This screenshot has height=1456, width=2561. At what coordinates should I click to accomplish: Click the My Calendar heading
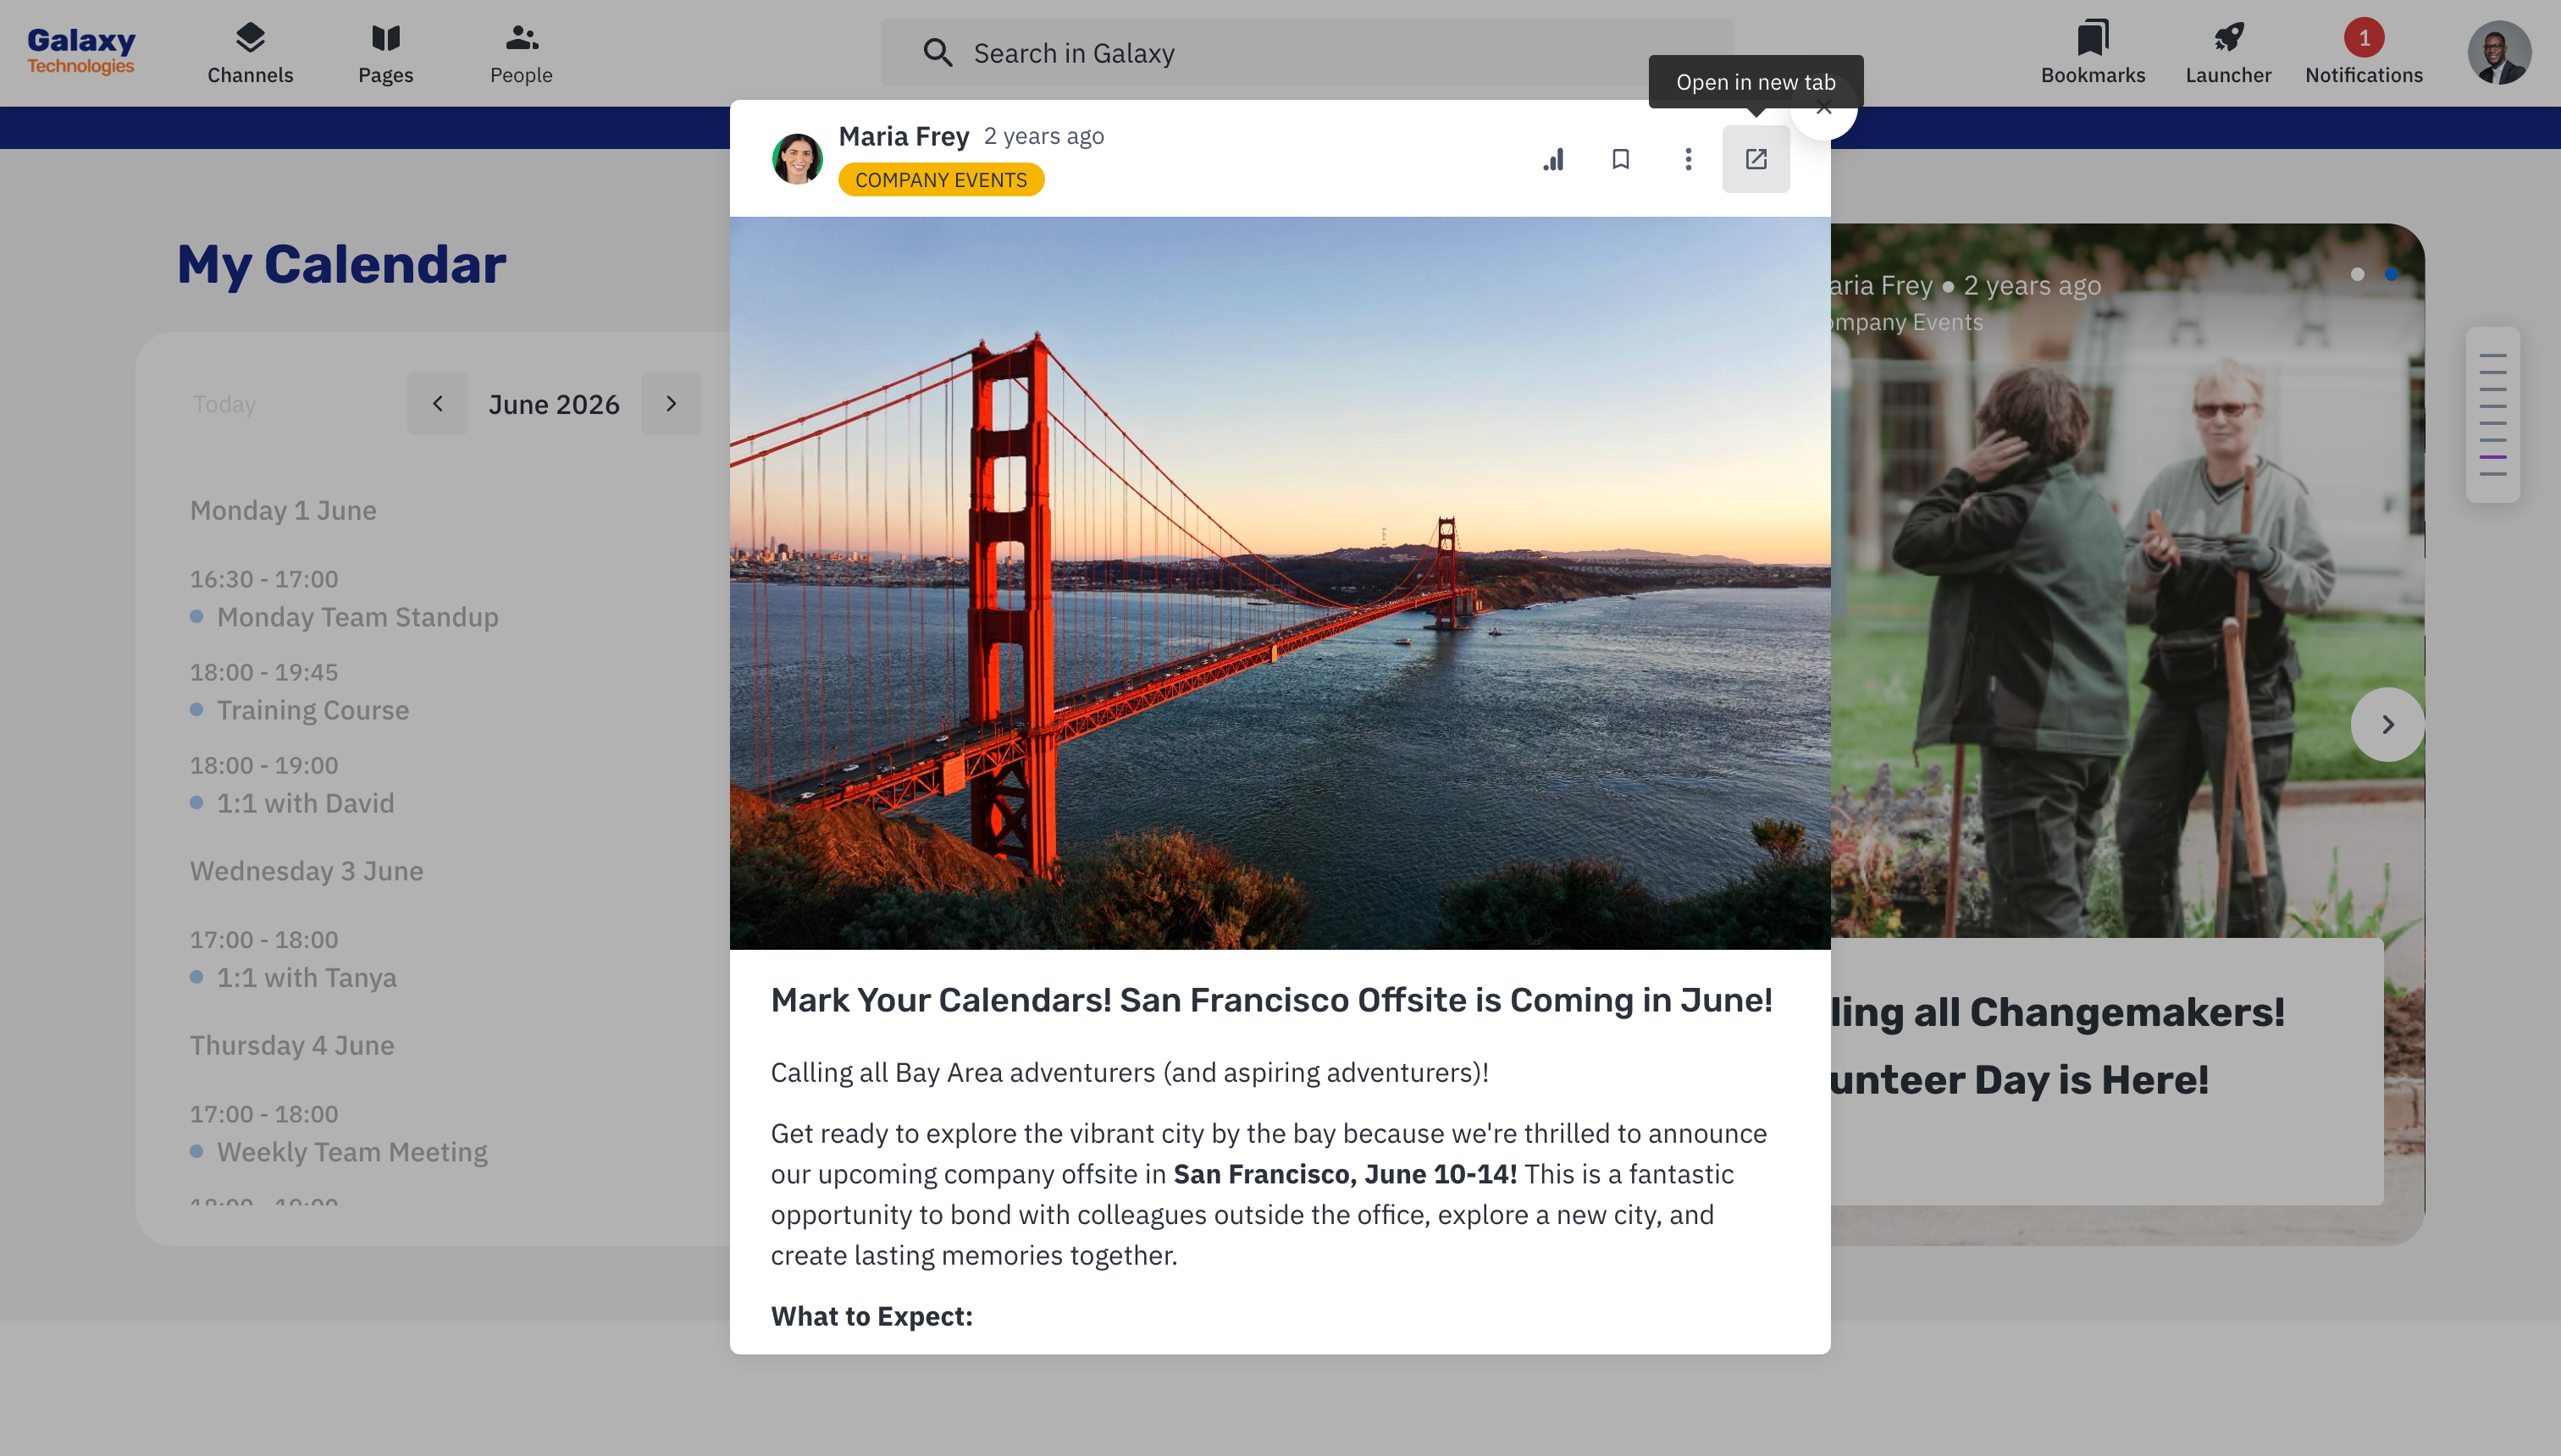pyautogui.click(x=341, y=264)
